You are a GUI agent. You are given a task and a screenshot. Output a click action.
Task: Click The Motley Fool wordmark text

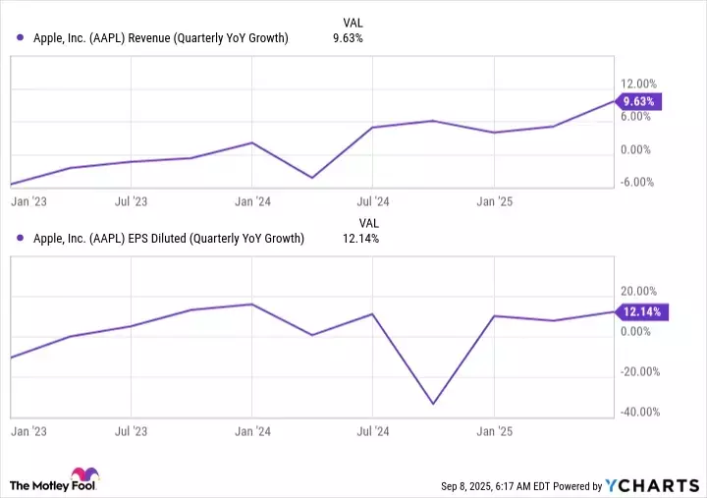tap(45, 485)
